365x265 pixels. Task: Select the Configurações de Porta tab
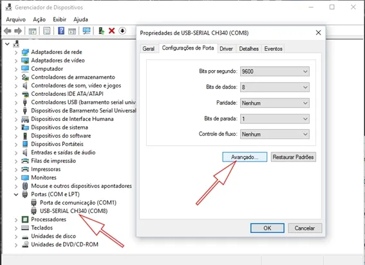(188, 48)
